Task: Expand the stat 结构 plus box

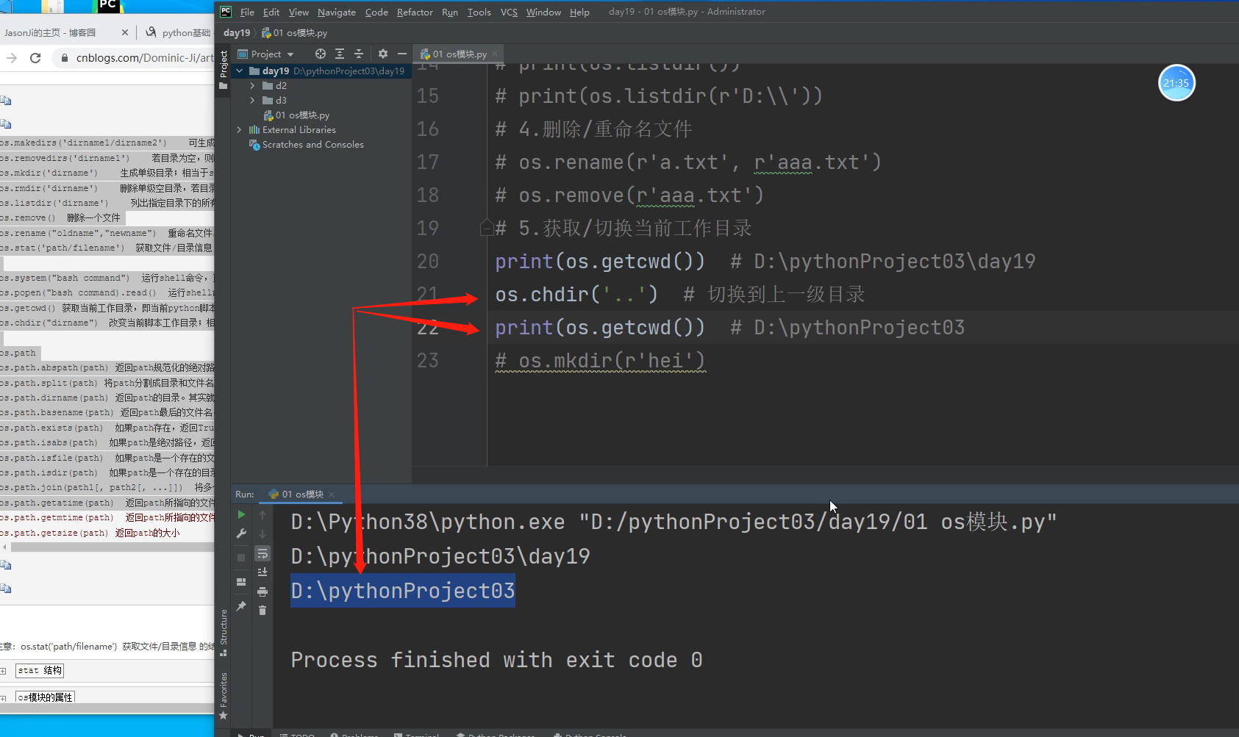Action: click(3, 671)
